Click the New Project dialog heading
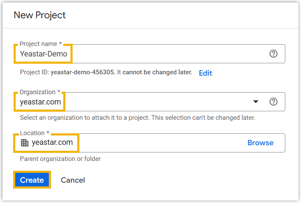Screen dimensions: 301x203 (40, 15)
